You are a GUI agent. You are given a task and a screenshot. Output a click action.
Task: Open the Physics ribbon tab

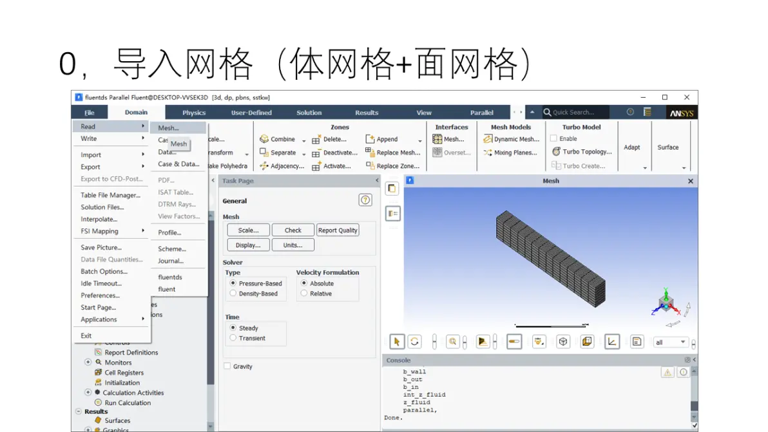(194, 113)
